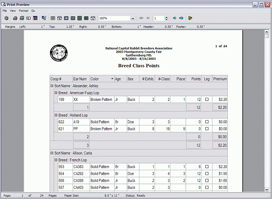Screen dimensions: 272x199
Task: Sort by the Ear Num column header
Action: click(81, 79)
